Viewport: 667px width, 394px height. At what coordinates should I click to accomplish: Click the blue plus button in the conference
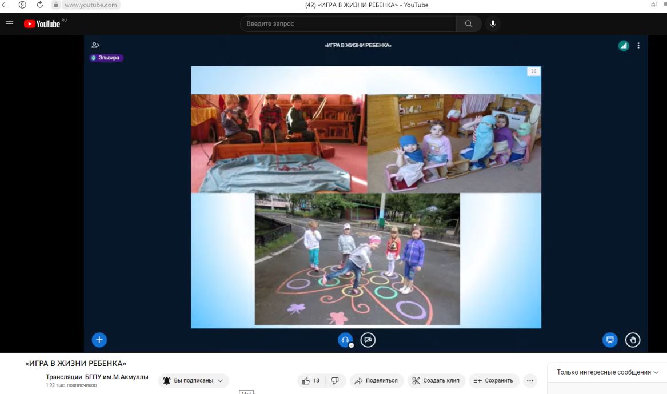(x=99, y=340)
